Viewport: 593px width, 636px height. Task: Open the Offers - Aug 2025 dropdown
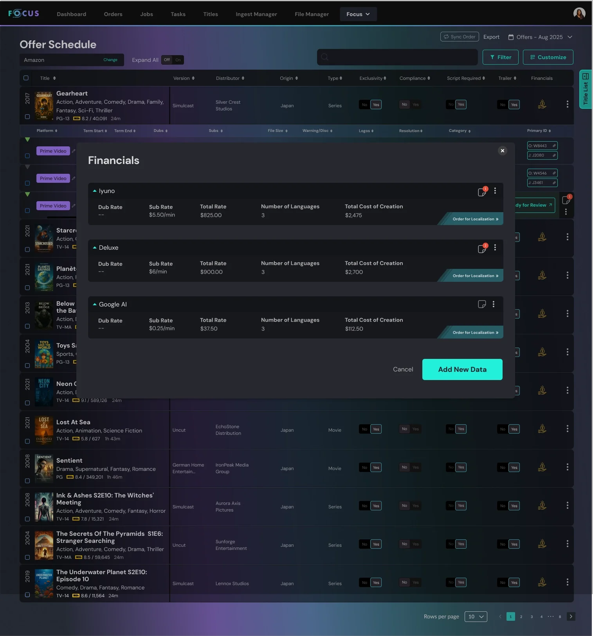[540, 37]
